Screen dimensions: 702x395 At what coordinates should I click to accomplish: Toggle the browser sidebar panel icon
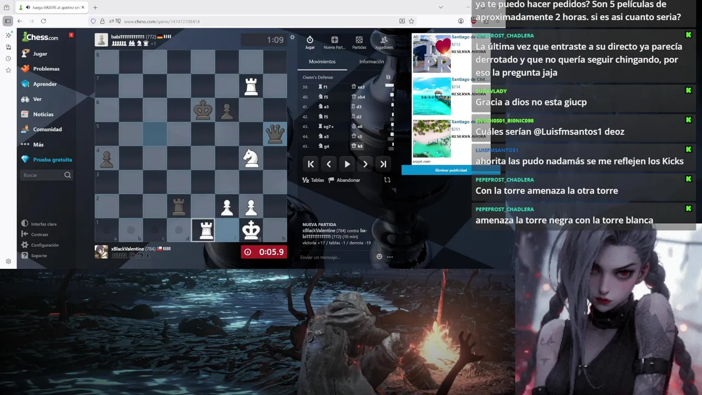tap(8, 21)
